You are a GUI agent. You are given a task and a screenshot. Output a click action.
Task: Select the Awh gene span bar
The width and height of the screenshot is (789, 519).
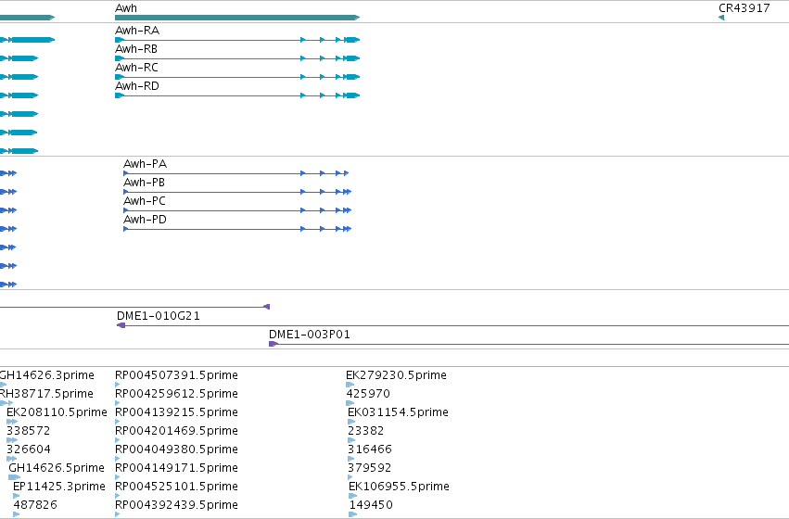237,18
